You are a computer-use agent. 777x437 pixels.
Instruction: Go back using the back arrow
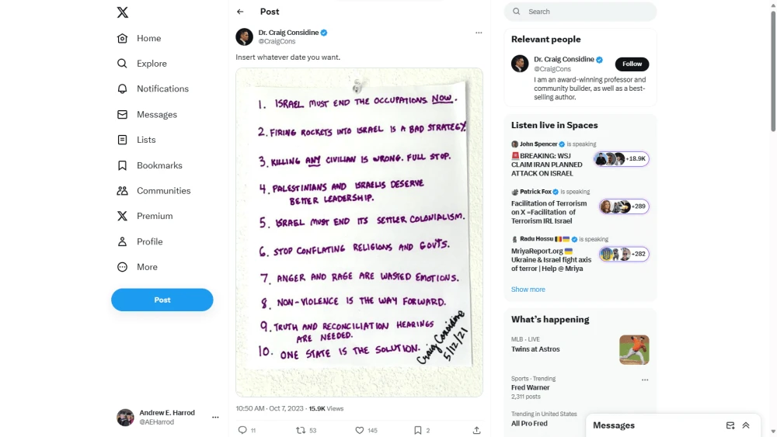[x=240, y=12]
